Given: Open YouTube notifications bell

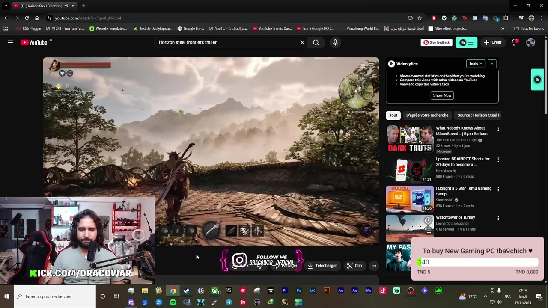Looking at the screenshot, I should coord(514,42).
